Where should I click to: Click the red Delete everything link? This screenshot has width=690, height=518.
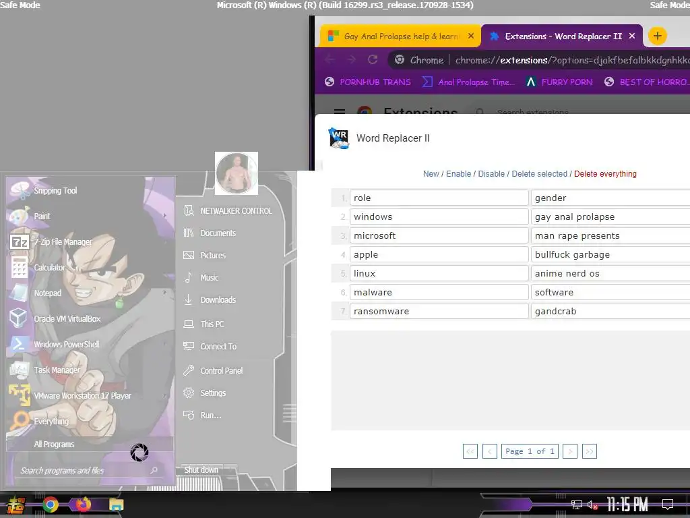pyautogui.click(x=605, y=174)
